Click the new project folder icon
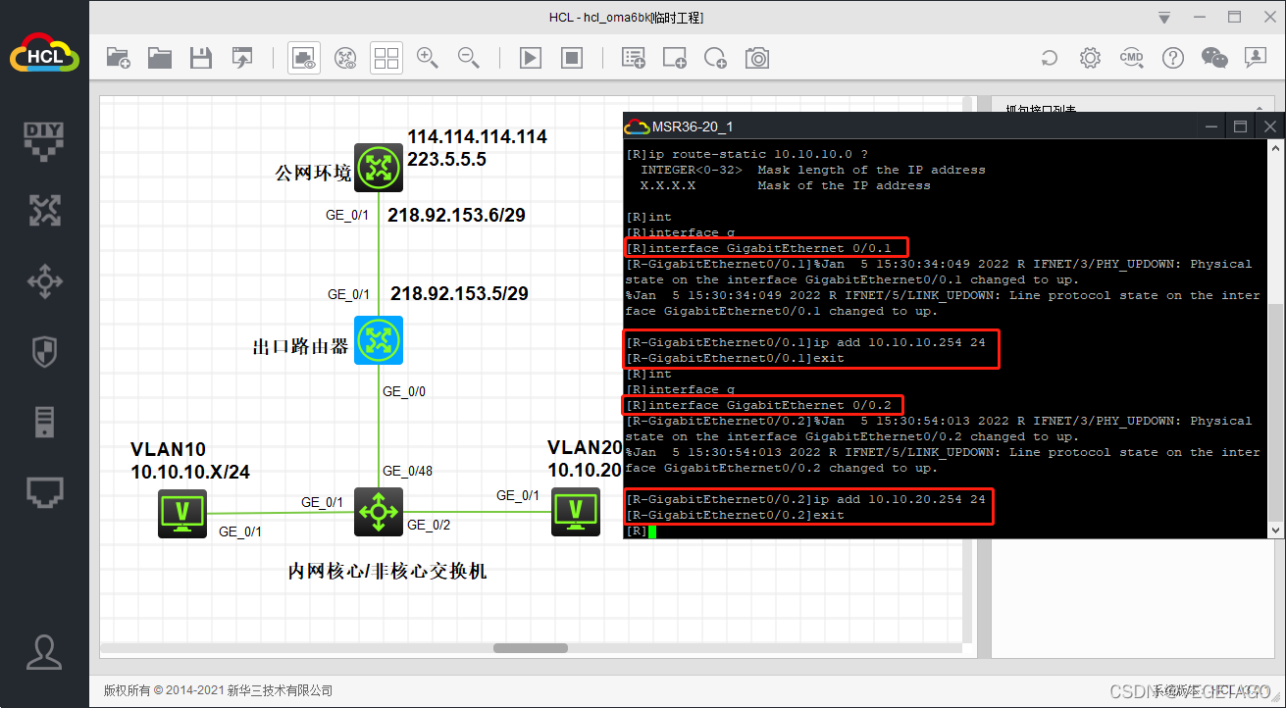 click(x=118, y=59)
